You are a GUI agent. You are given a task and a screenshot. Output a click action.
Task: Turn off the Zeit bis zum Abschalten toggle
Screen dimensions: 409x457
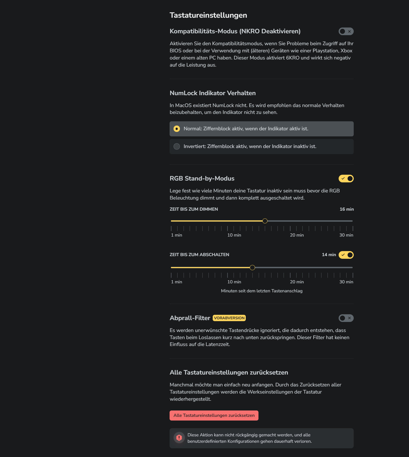click(346, 255)
